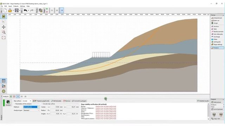Image resolution: width=225 pixels, height=126 pixels.
Task: Open the Outputs menu
Action: [16, 6]
